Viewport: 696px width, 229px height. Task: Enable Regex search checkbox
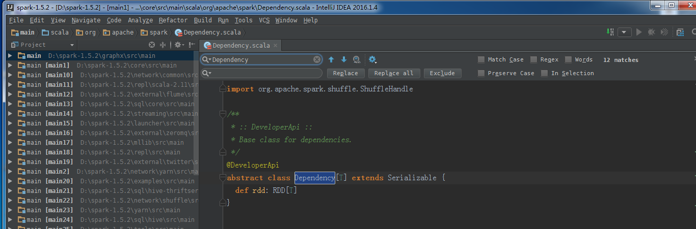[534, 59]
